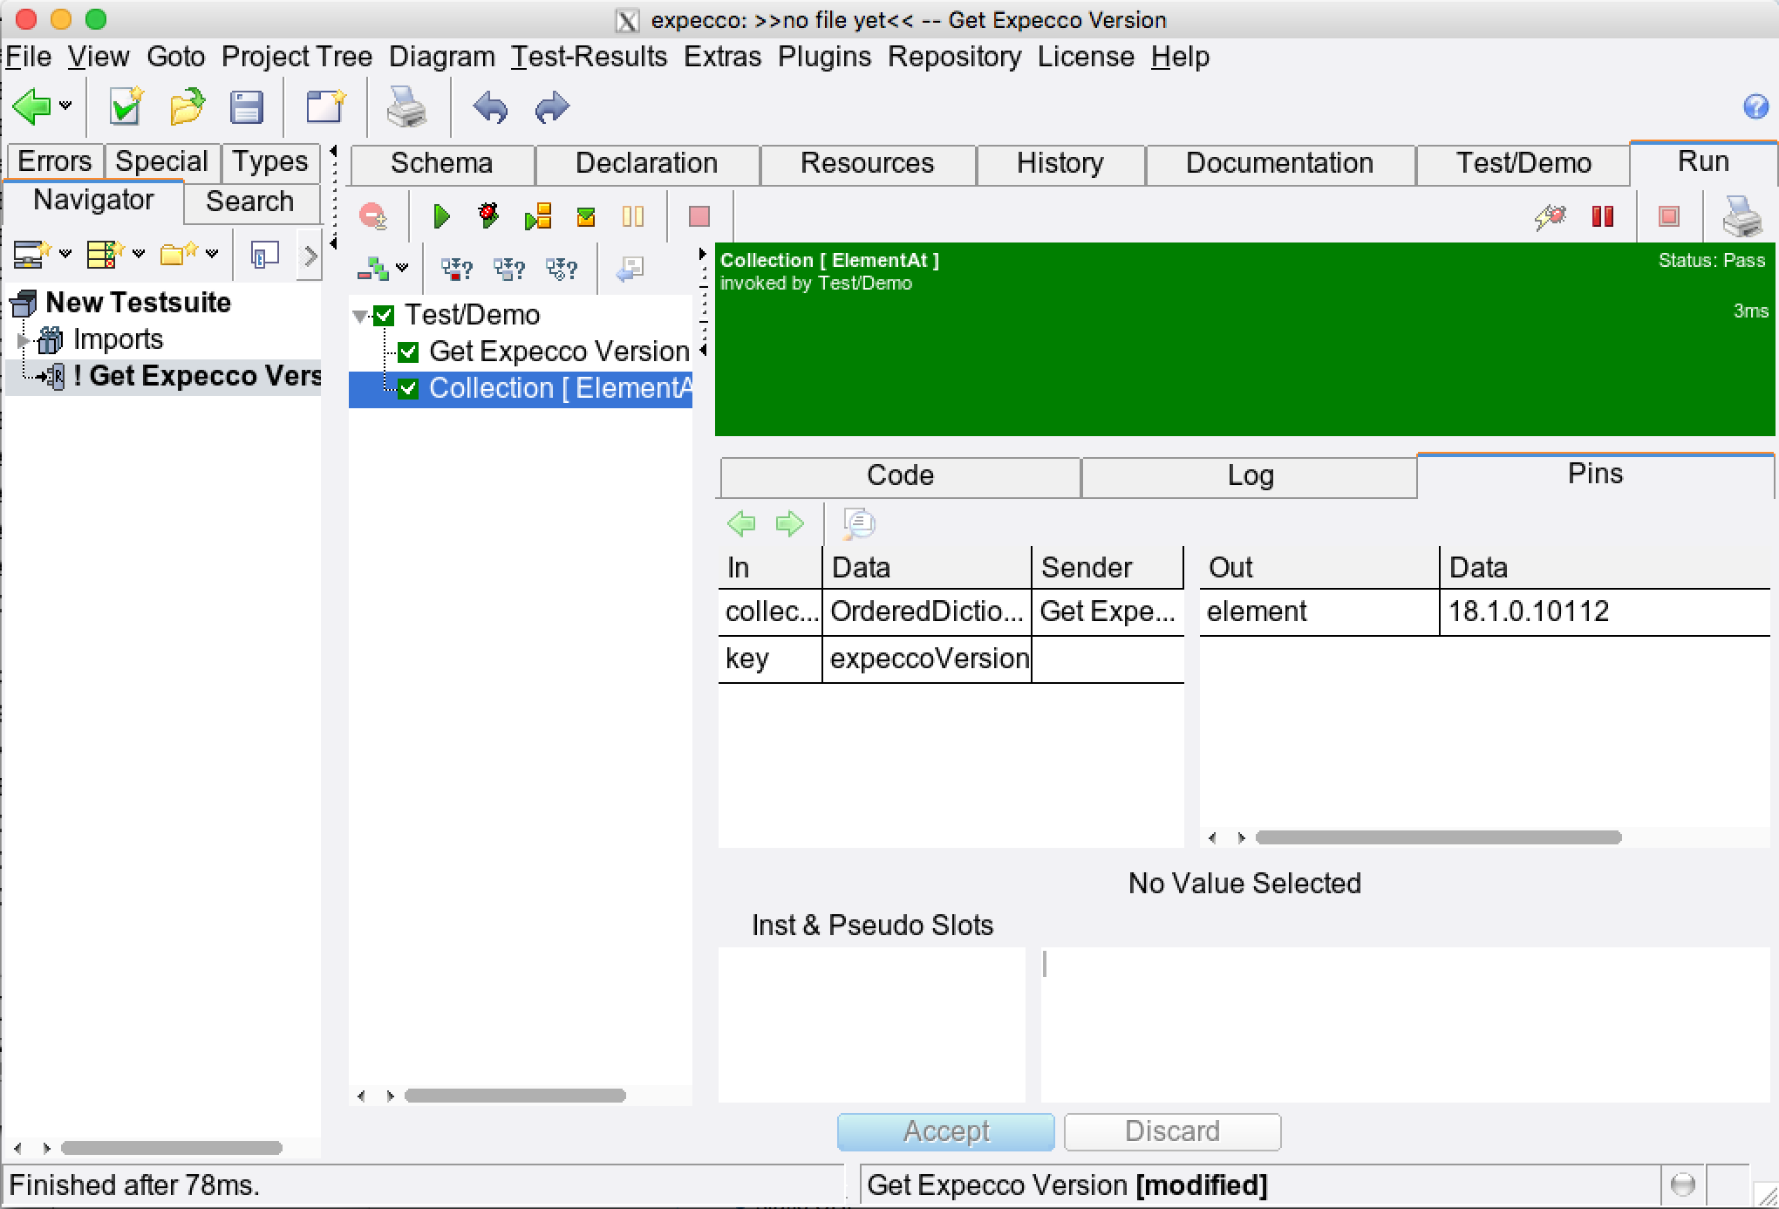Click the green Run play icon

(441, 215)
